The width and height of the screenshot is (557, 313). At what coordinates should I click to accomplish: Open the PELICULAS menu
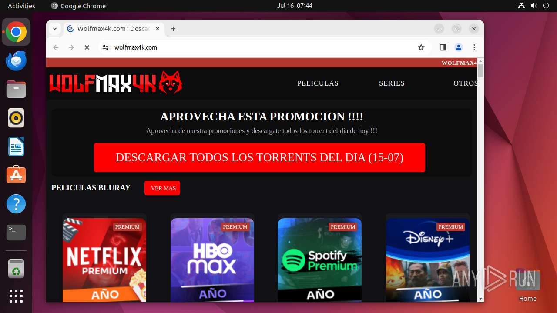318,83
